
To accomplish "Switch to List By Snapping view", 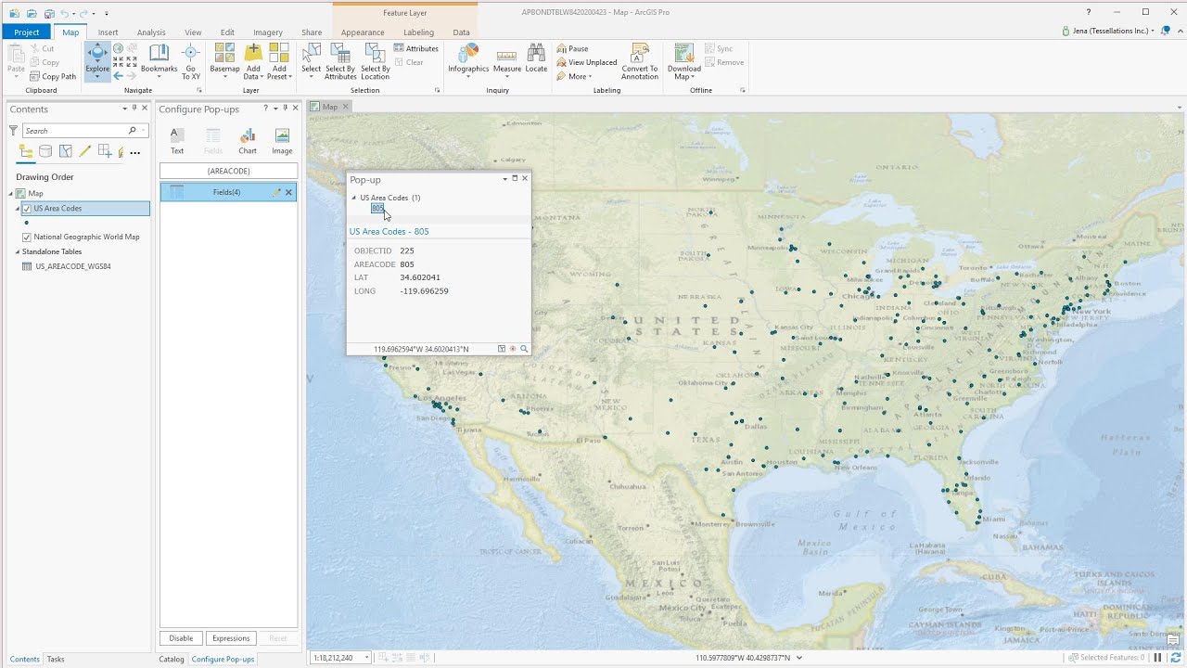I will (105, 152).
